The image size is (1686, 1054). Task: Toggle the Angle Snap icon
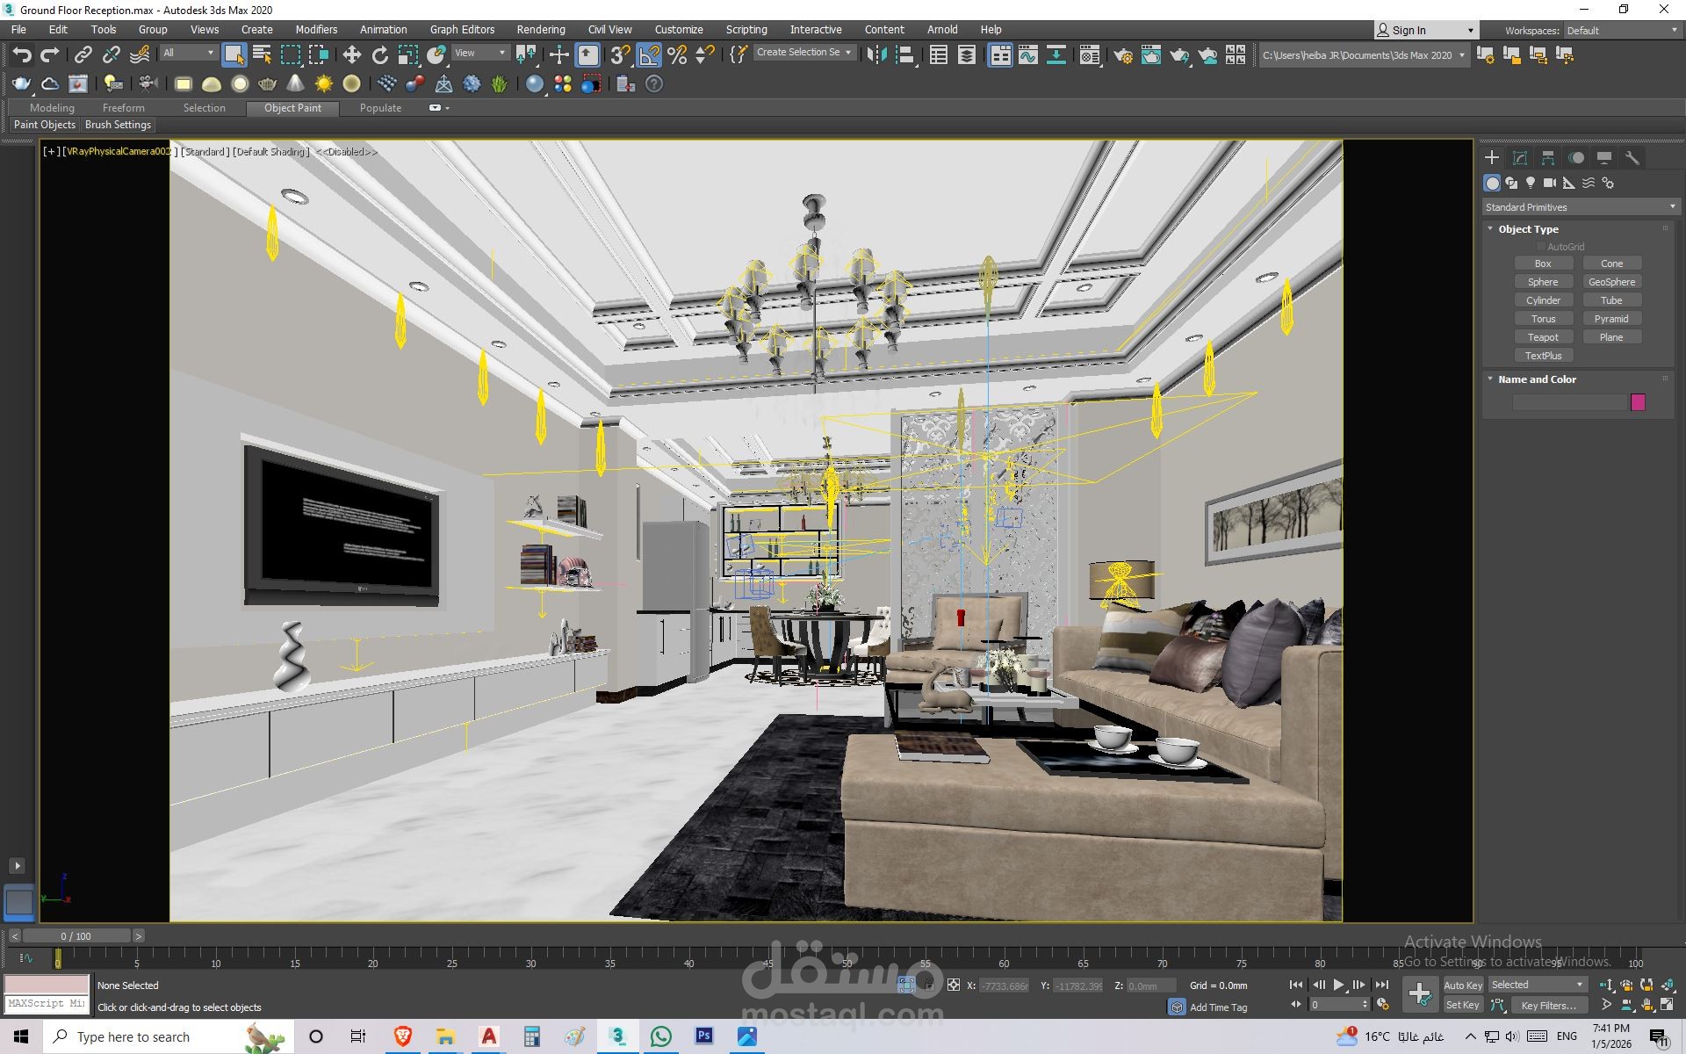point(649,55)
